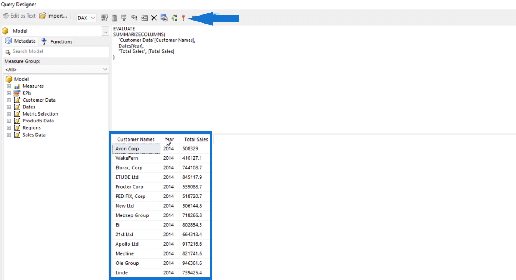Click the green arrows Prepare Query icon
Viewport: 516px width, 280px height.
[x=174, y=18]
